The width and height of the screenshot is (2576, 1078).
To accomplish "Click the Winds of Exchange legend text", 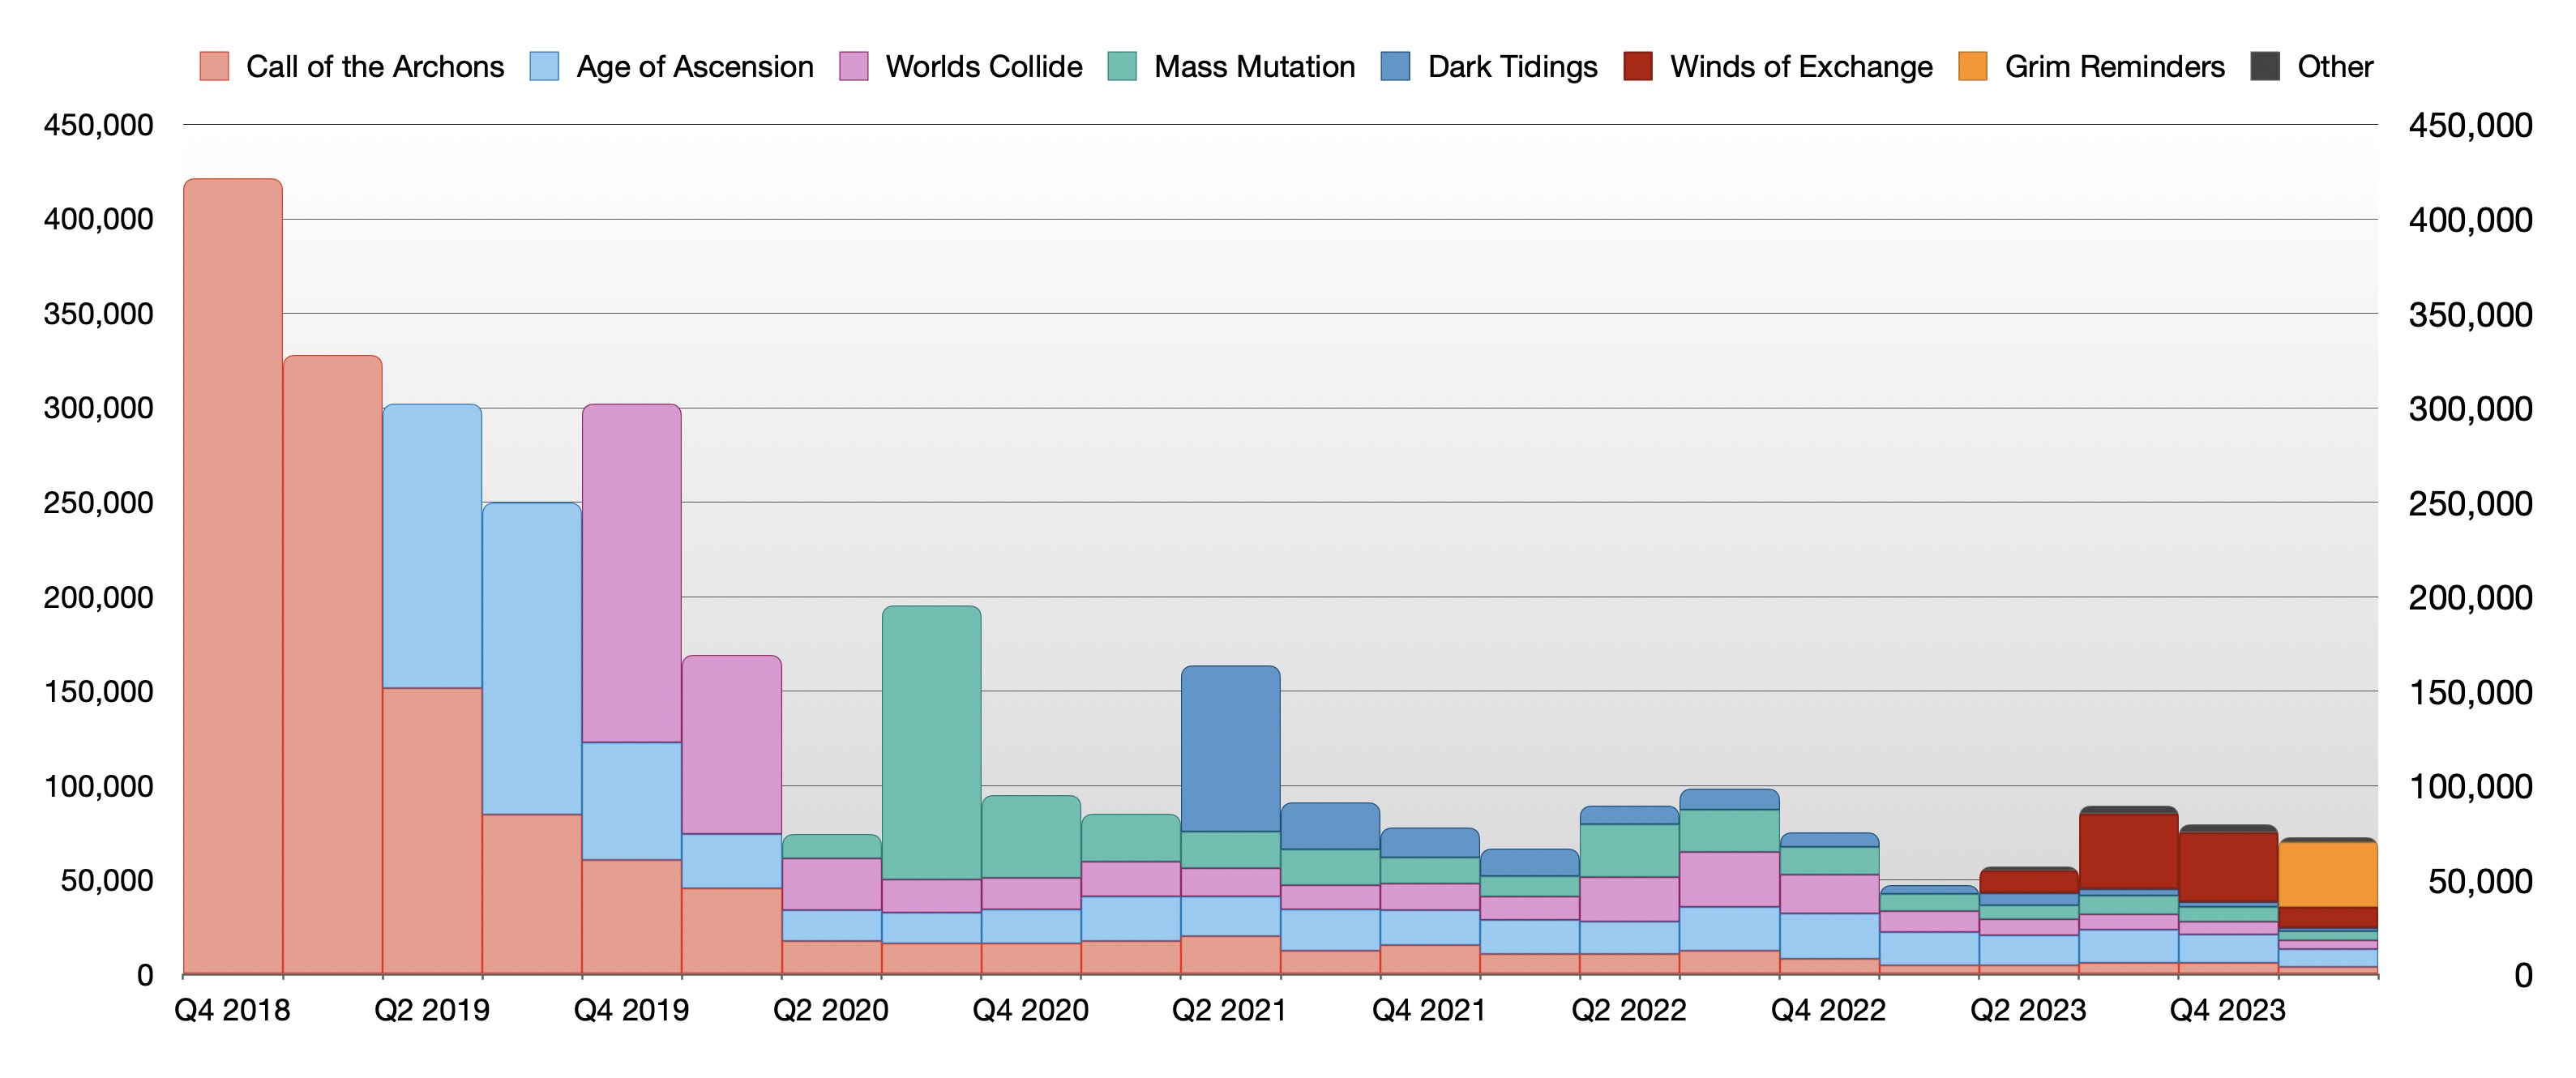I will click(x=1801, y=66).
